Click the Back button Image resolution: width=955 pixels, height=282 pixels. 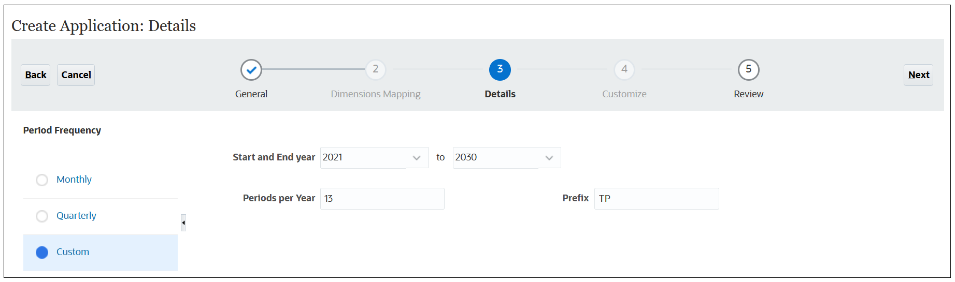click(x=36, y=75)
